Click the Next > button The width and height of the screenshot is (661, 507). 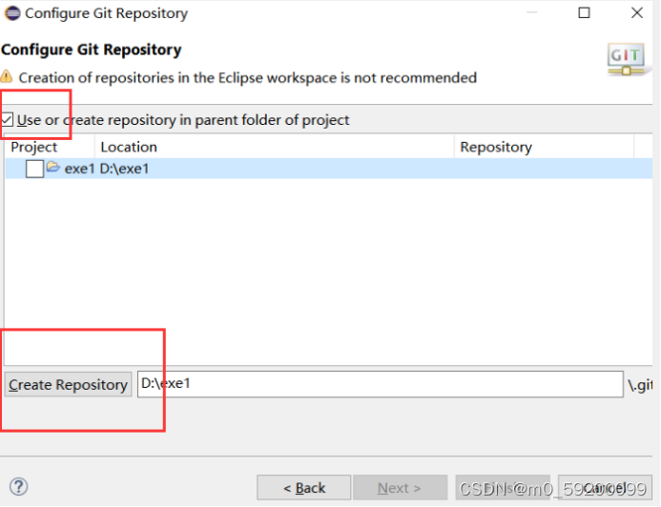click(x=400, y=488)
